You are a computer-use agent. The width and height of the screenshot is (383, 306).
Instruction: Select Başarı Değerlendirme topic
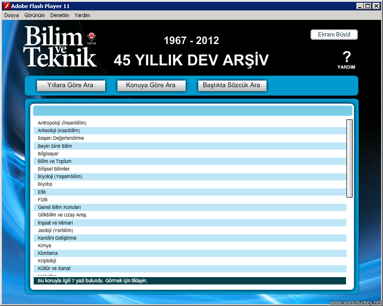tap(190, 138)
